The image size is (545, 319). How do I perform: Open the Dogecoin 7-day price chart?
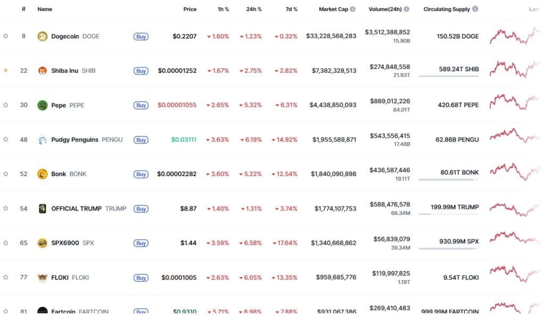click(x=515, y=36)
